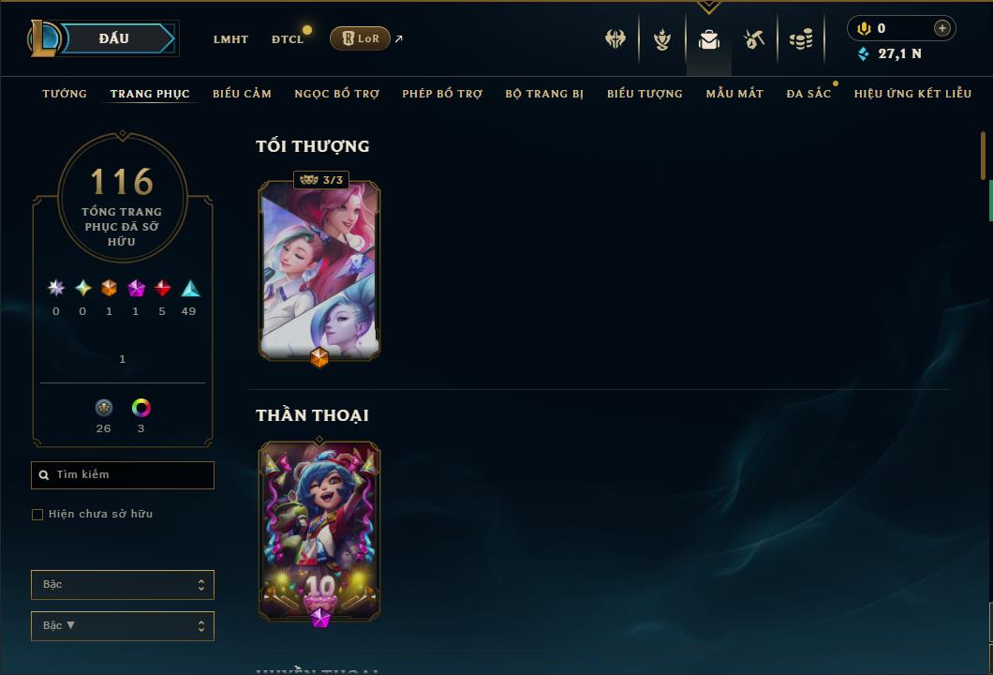Open the Profile laurel icon
993x675 pixels.
pos(662,40)
